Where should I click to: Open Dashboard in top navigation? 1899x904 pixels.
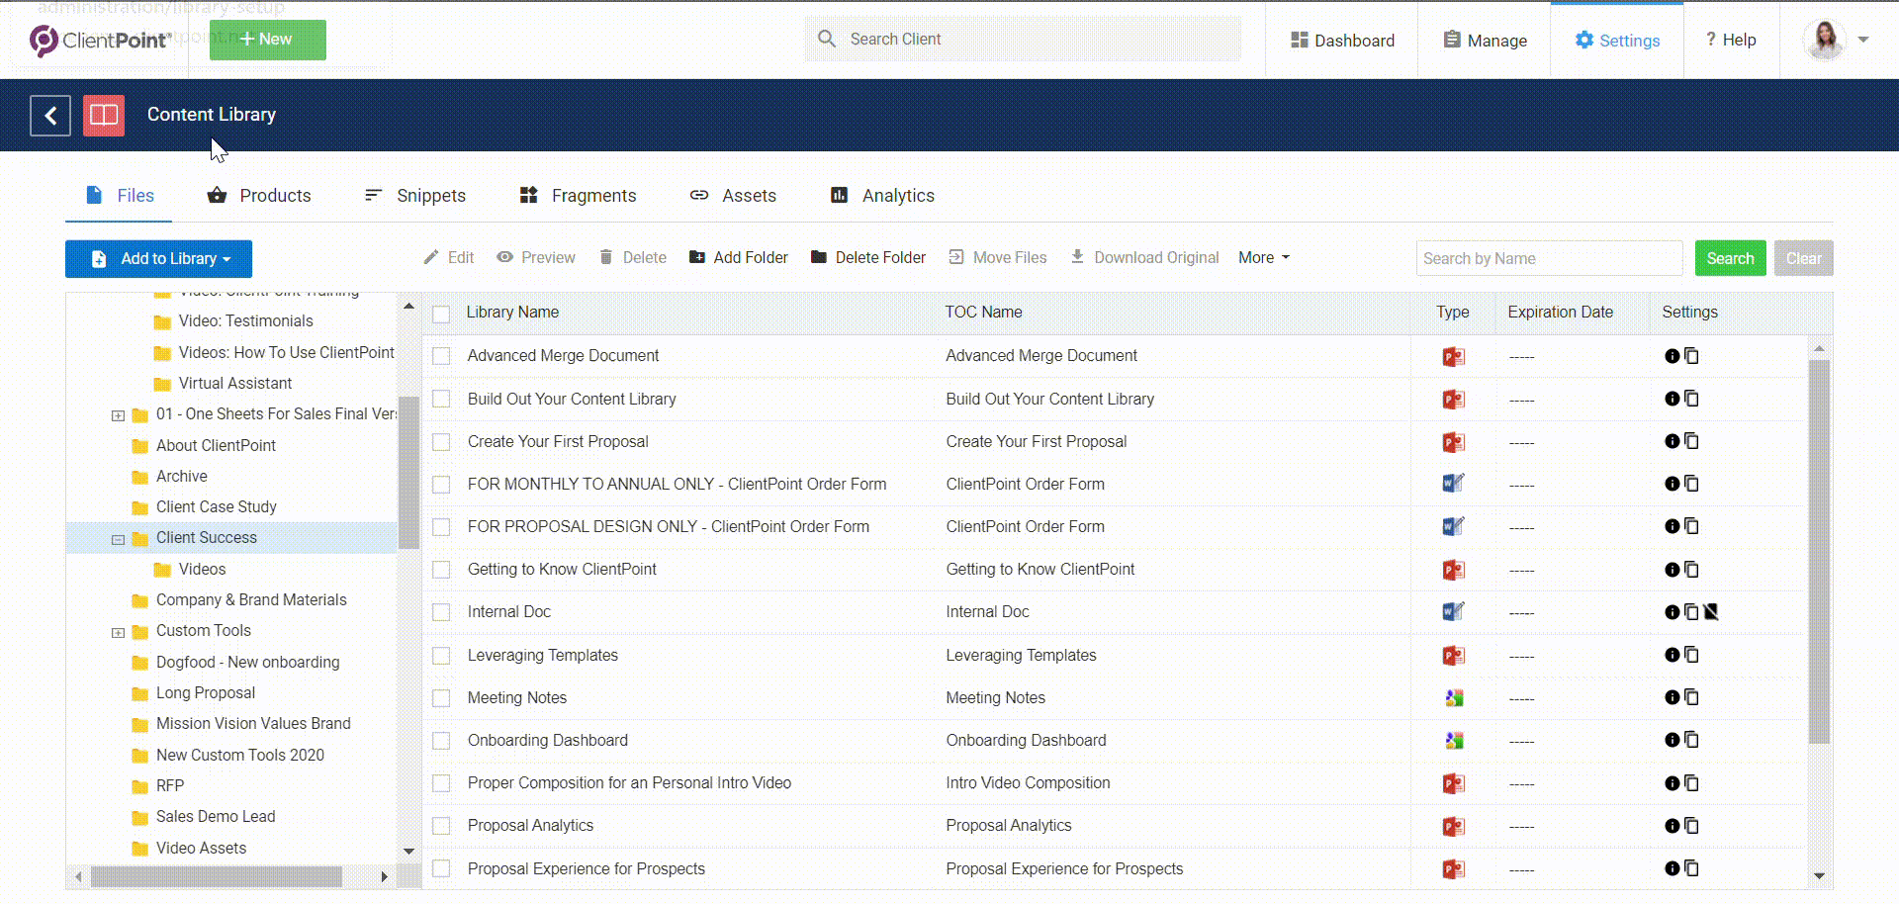1342,41
